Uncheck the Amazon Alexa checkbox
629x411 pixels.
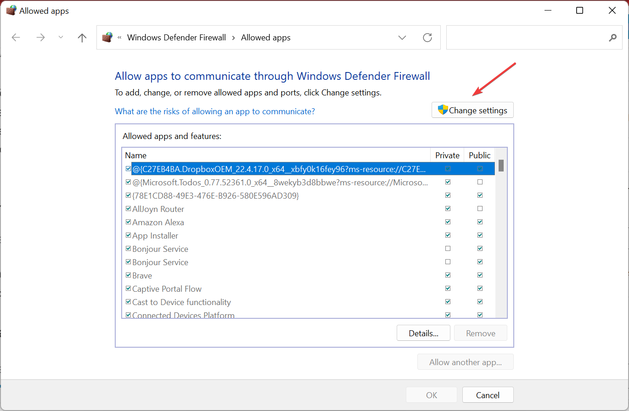[128, 222]
